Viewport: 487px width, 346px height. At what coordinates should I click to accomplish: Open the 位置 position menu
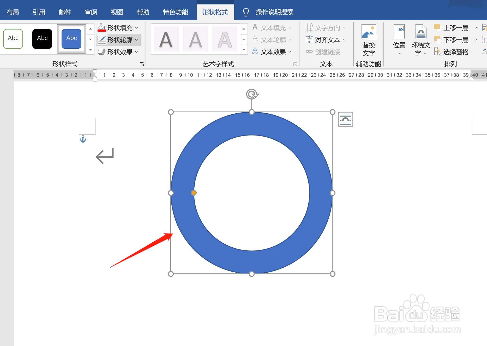coord(399,40)
